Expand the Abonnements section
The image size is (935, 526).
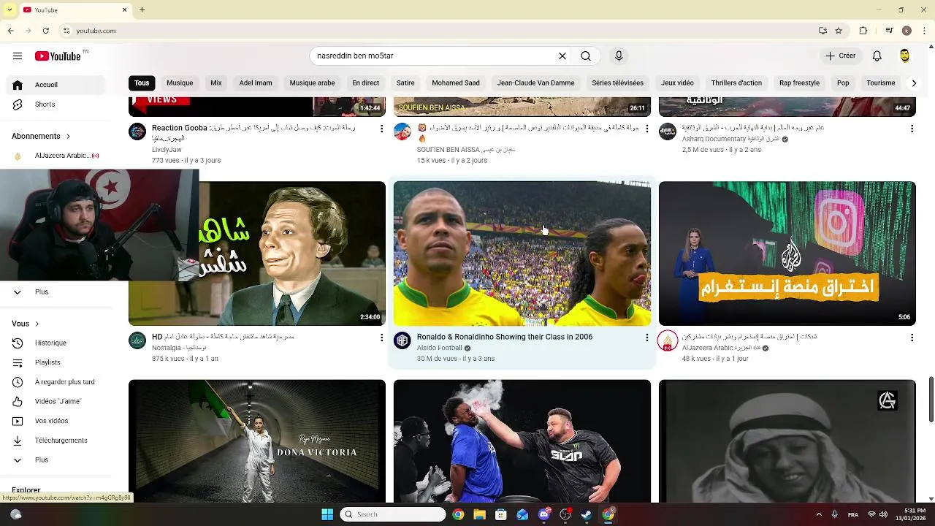41,136
